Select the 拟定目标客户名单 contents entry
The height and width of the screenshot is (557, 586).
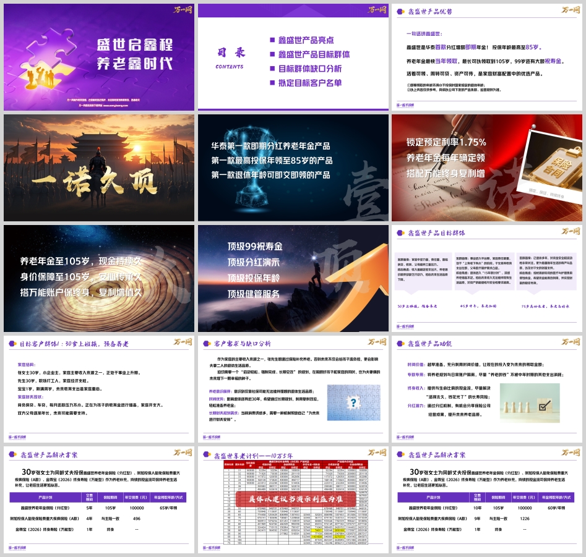click(306, 83)
